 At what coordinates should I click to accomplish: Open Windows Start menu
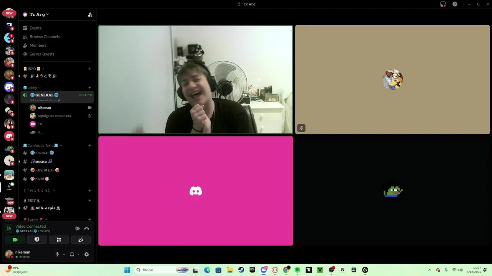pos(127,270)
